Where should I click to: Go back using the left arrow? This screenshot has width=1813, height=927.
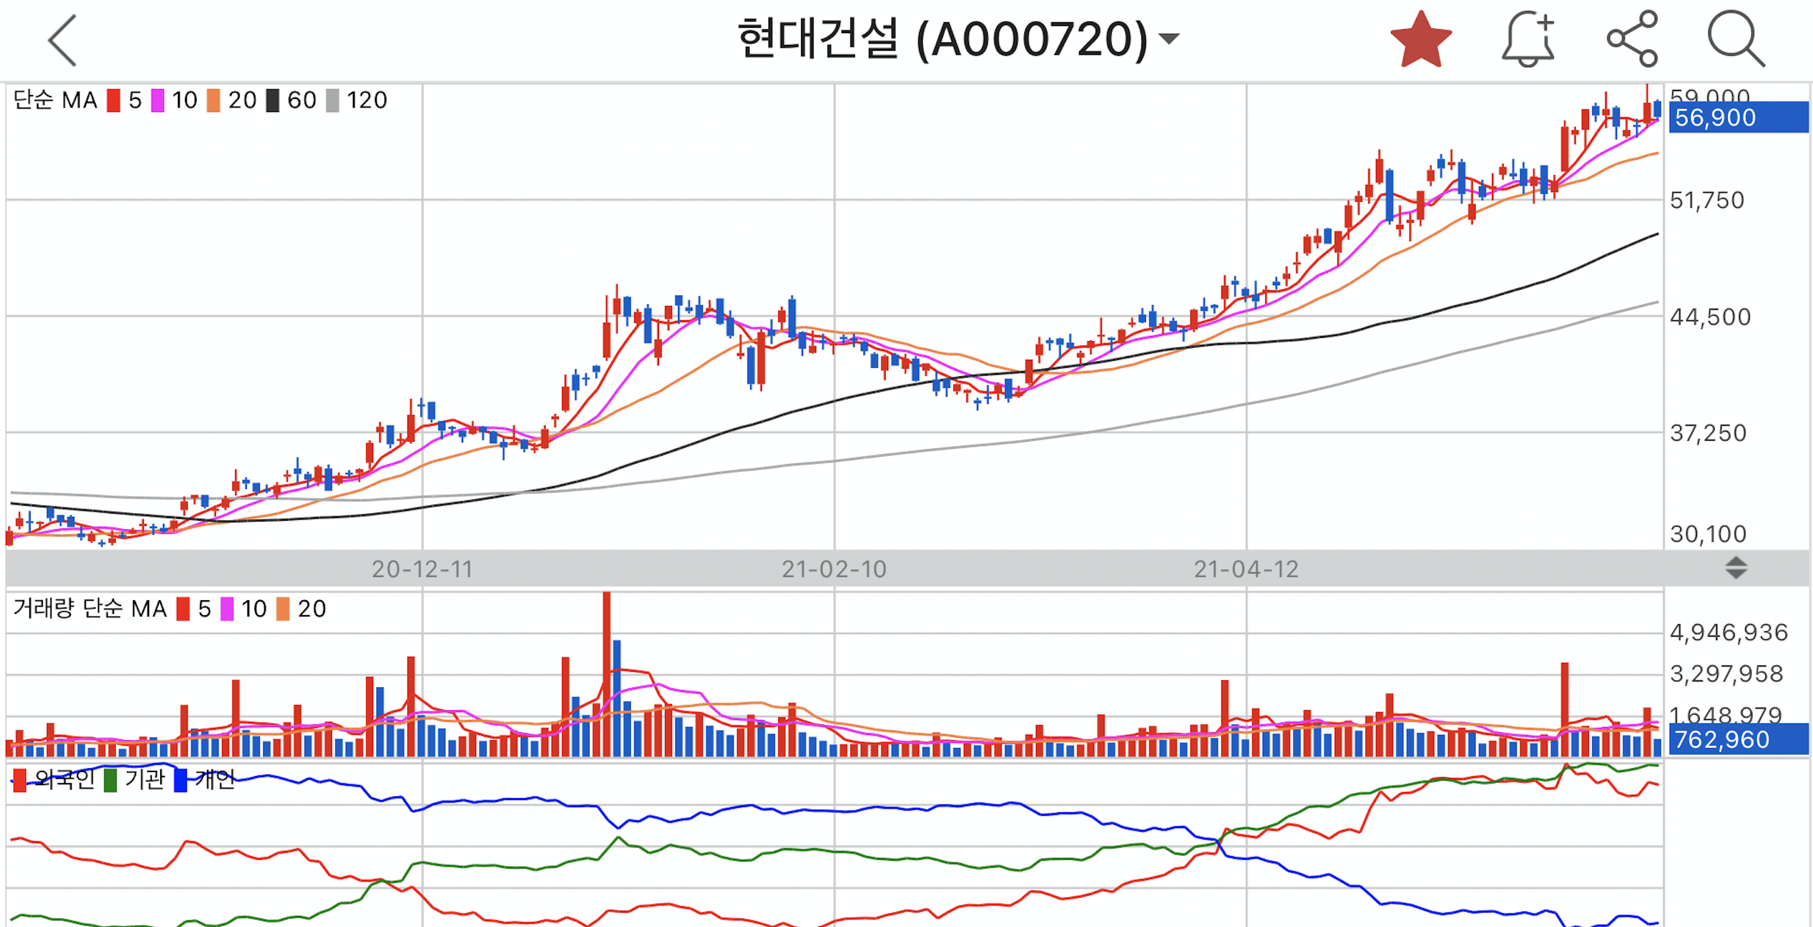tap(62, 40)
